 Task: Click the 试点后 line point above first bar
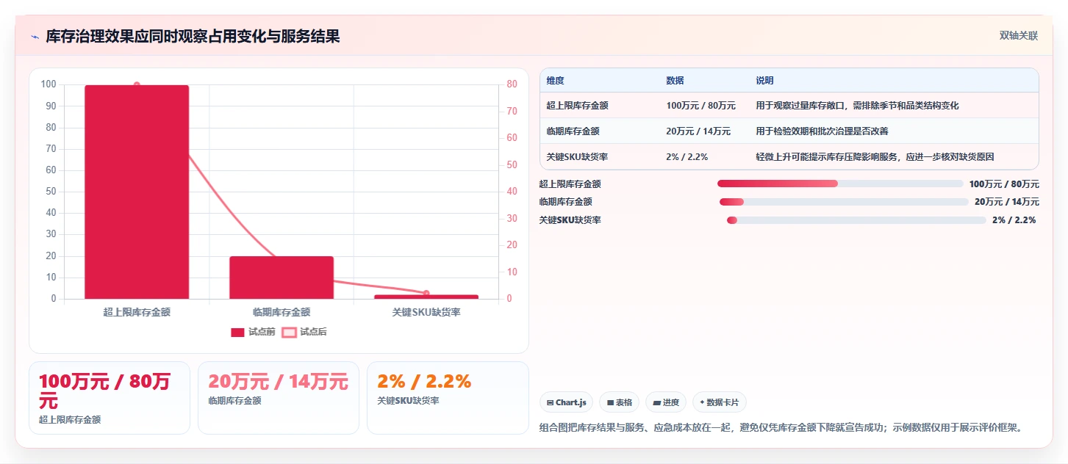point(137,85)
